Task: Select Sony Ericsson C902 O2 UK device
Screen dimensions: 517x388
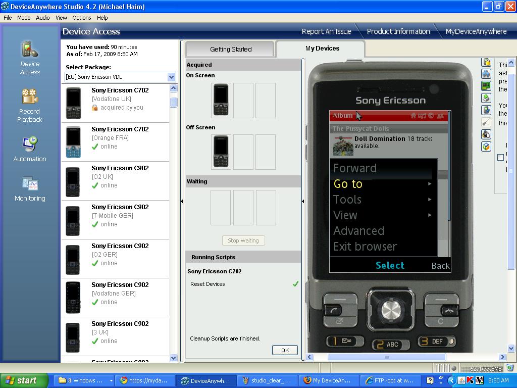Action: (116, 181)
